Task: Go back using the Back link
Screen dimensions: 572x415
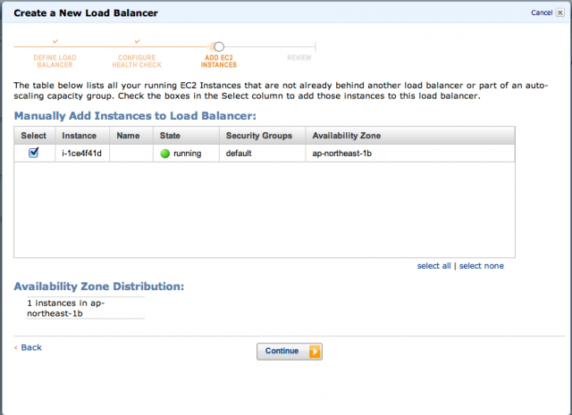Action: click(x=28, y=347)
